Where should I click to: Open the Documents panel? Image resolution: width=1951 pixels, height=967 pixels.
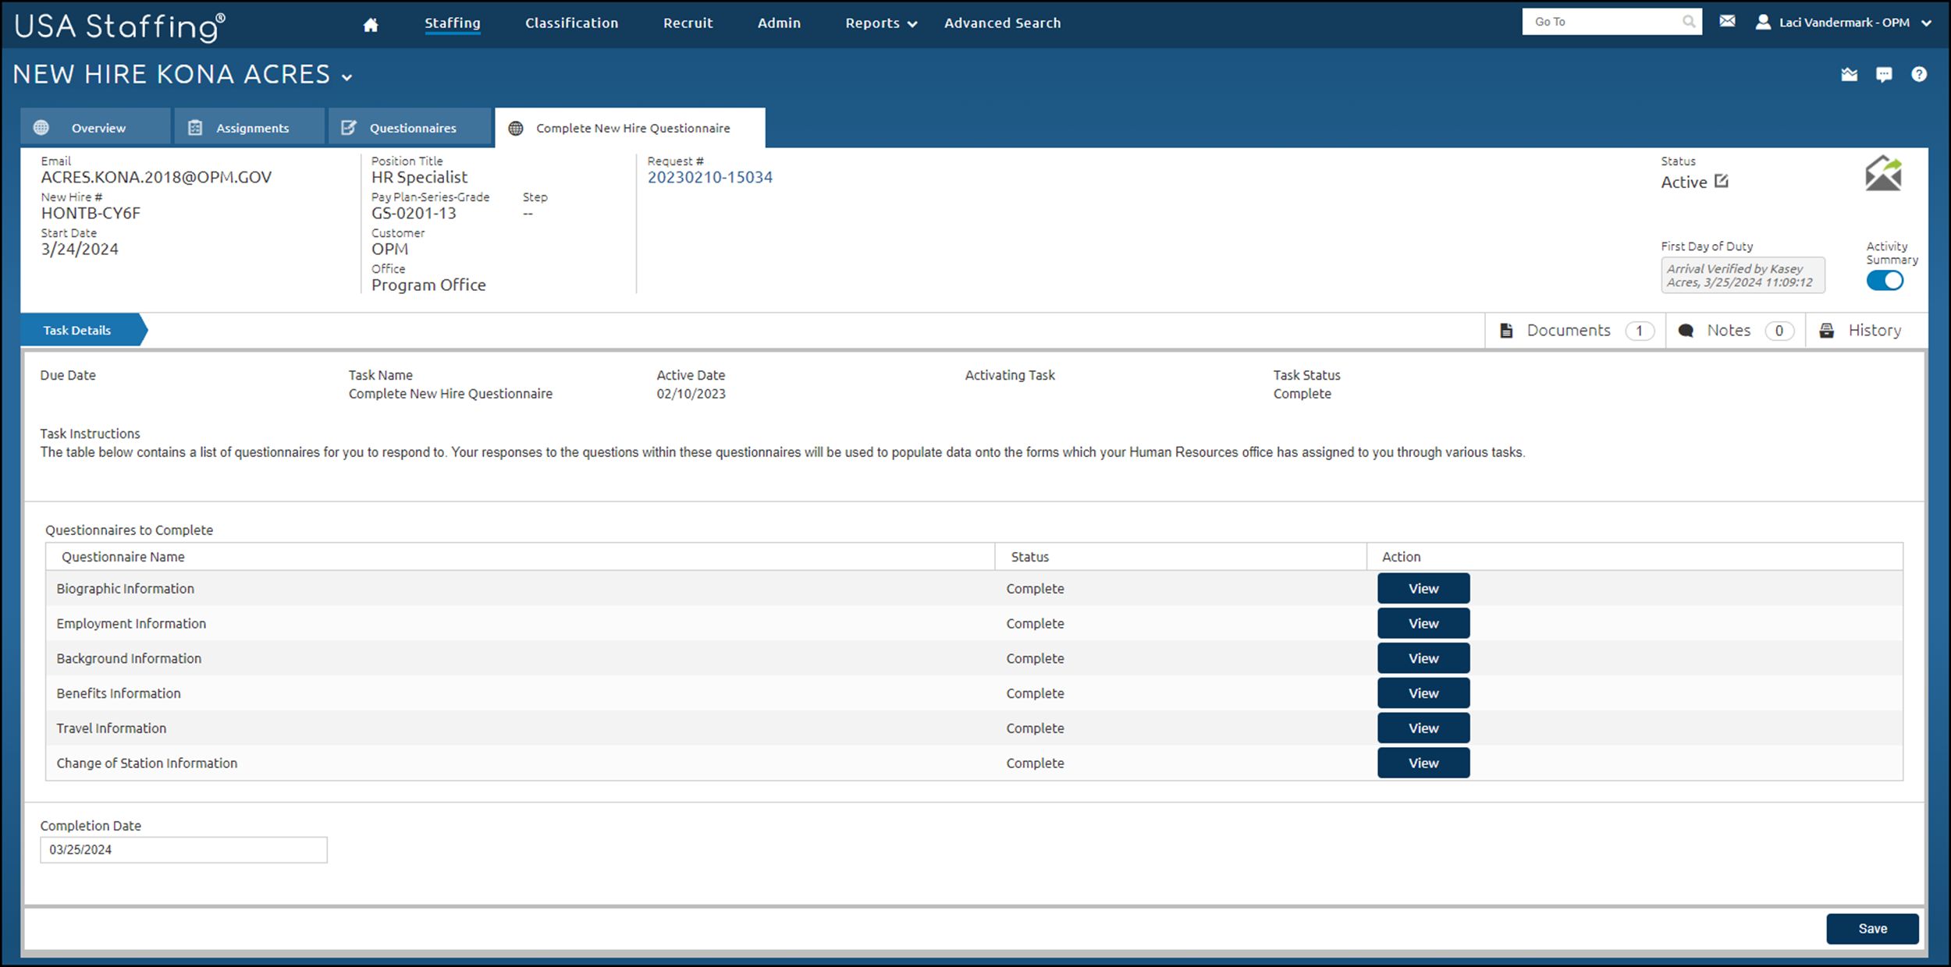click(x=1576, y=331)
